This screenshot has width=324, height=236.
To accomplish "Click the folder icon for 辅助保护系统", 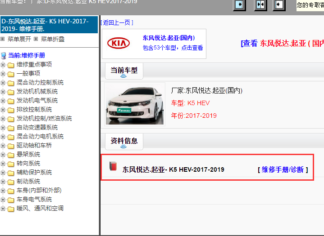I will point(11,173).
